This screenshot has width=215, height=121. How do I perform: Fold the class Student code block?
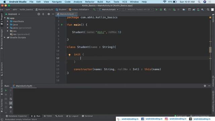66,47
